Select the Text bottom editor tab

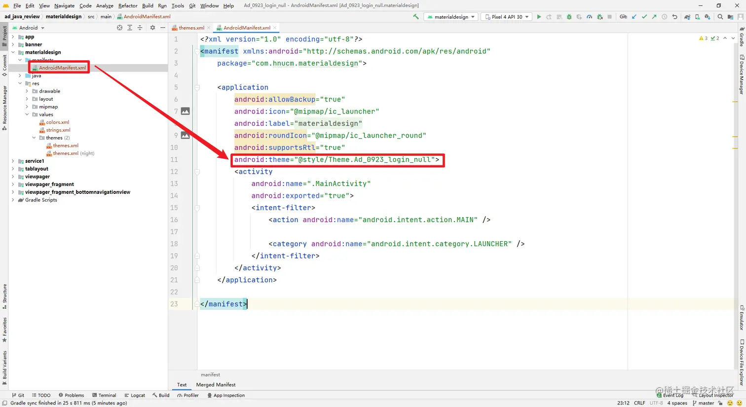click(182, 385)
